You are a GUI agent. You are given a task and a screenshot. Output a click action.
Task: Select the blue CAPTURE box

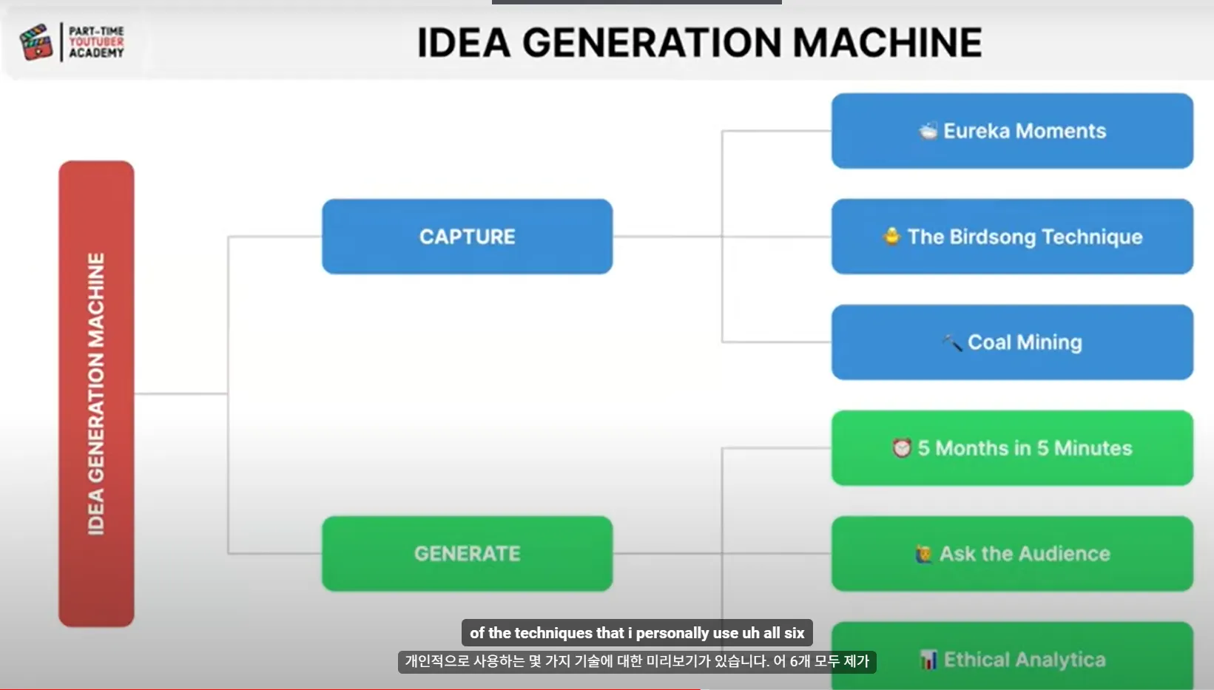467,237
